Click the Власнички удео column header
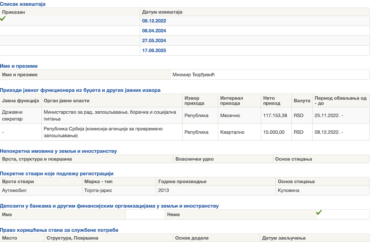The width and height of the screenshot is (372, 242). [195, 159]
